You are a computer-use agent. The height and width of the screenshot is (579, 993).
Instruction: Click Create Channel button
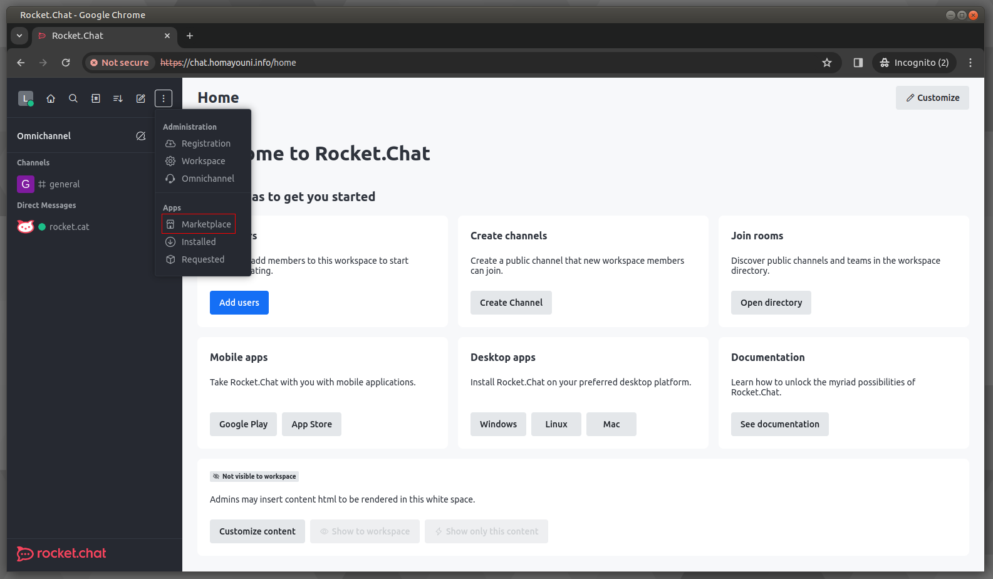click(x=511, y=303)
